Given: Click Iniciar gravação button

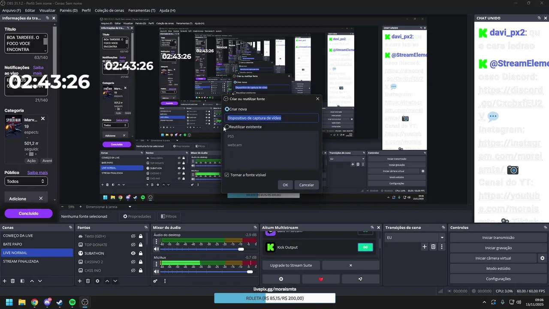Looking at the screenshot, I should (498, 248).
